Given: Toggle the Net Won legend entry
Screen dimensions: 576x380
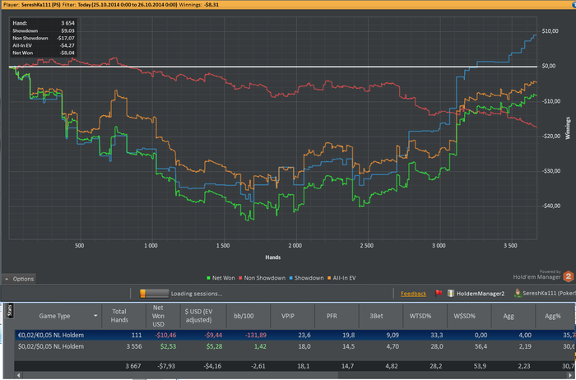Looking at the screenshot, I should point(221,278).
